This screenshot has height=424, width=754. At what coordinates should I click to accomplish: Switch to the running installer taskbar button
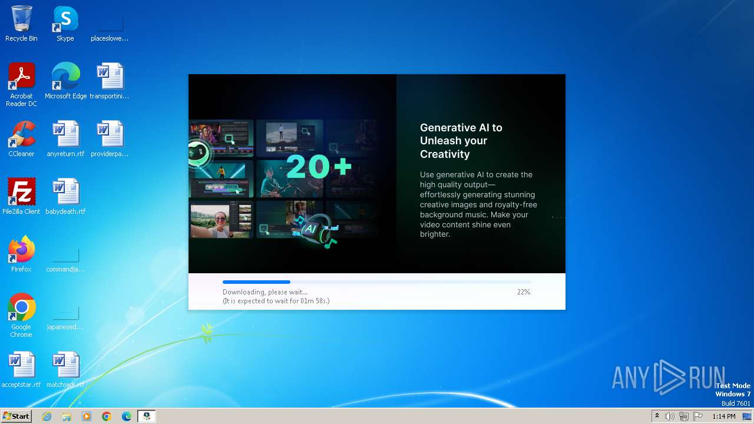point(147,416)
